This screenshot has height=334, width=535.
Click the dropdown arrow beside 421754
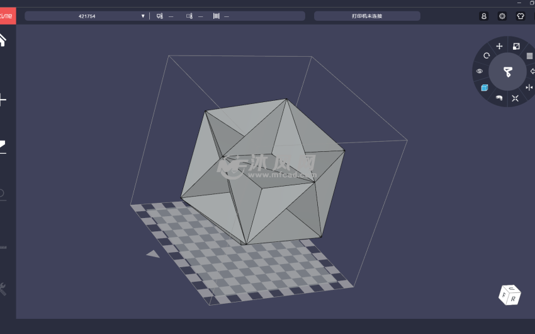pyautogui.click(x=143, y=16)
